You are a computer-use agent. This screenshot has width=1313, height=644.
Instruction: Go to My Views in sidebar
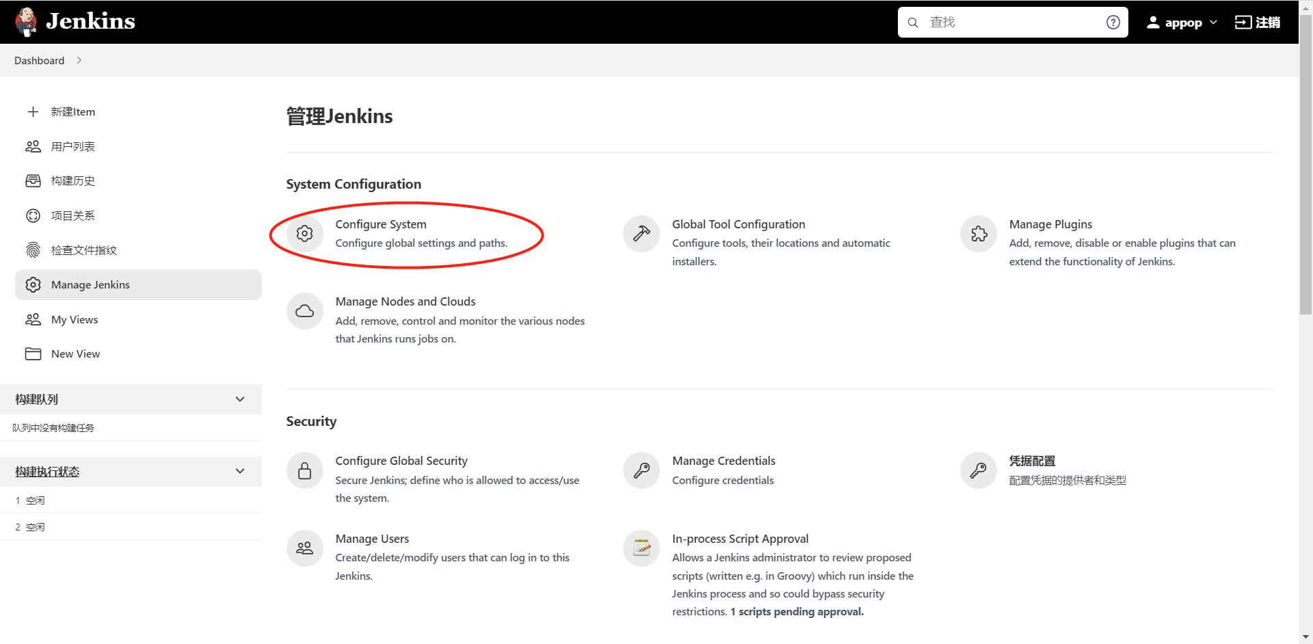[x=74, y=319]
